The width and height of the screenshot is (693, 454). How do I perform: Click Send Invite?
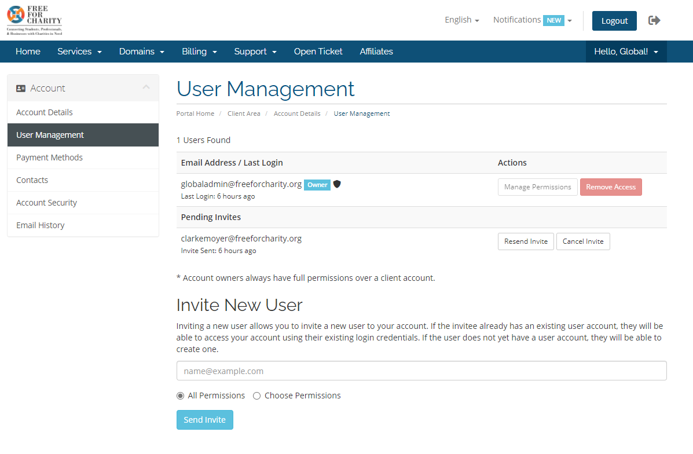pyautogui.click(x=204, y=419)
